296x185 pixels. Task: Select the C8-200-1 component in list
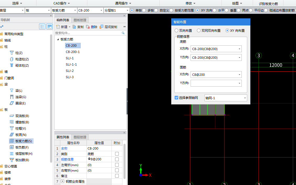tap(73, 52)
